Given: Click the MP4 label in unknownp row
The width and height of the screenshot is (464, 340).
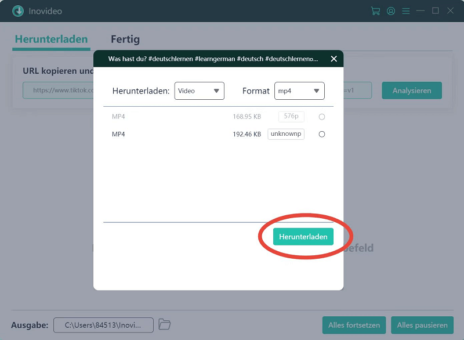Looking at the screenshot, I should click(118, 134).
